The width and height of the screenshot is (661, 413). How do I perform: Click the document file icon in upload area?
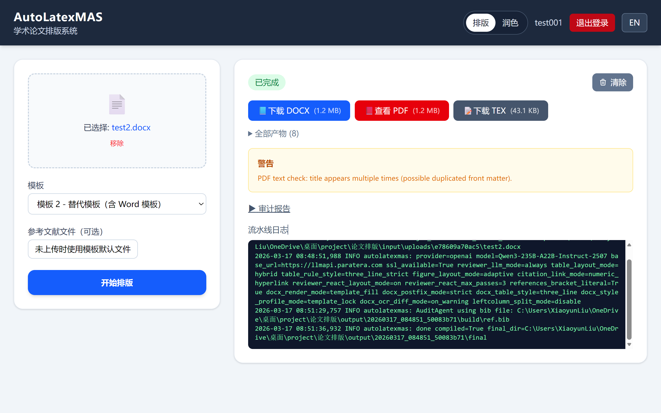pos(117,104)
